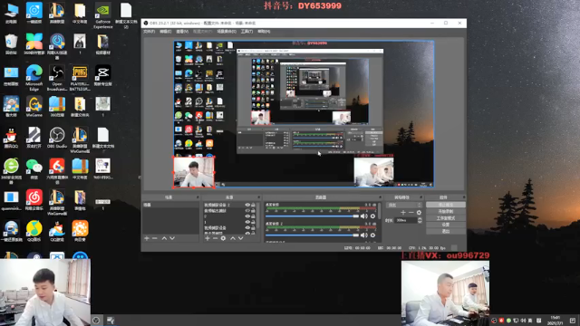
Task: Adjust volume slider of first mixer channel
Action: [x=312, y=216]
